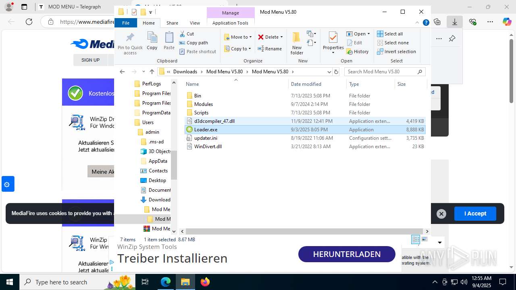Click the Rename button
Screen dimensions: 516x290
click(270, 49)
